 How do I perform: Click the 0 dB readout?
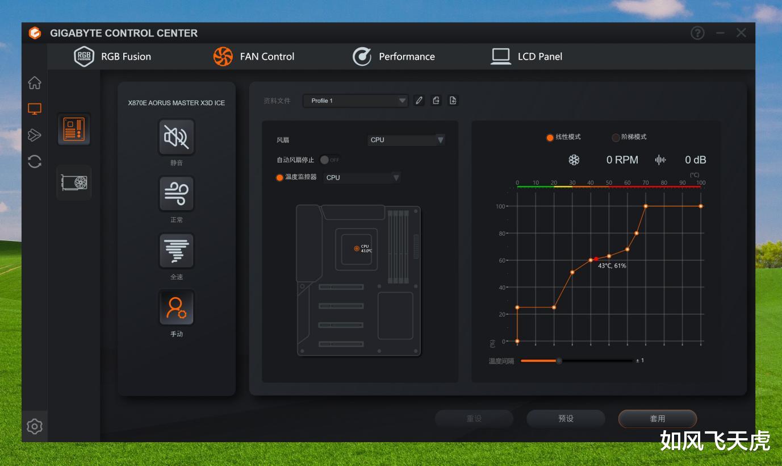pos(696,160)
